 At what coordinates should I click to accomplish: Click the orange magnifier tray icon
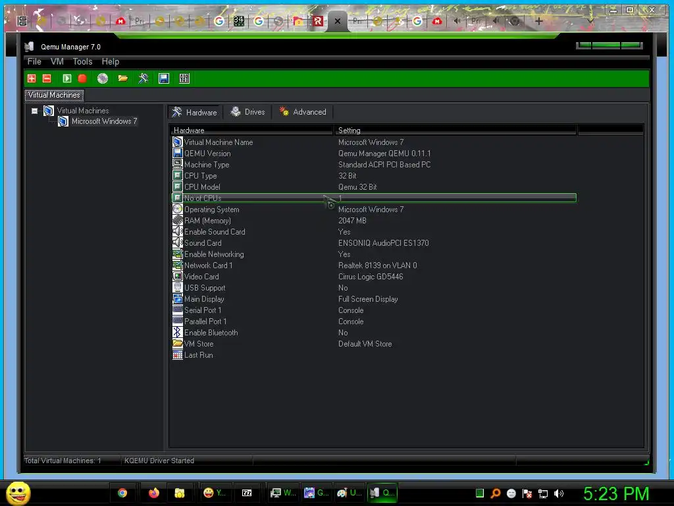(x=495, y=493)
